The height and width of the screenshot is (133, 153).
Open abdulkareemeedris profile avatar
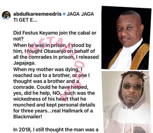(x=6, y=15)
